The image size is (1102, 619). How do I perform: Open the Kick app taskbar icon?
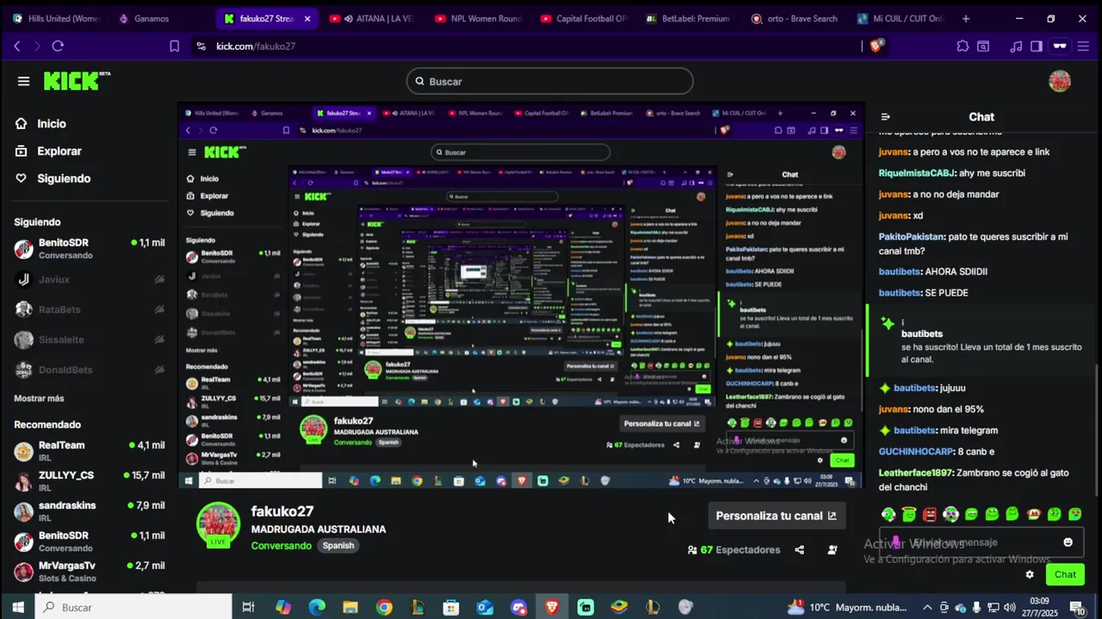tap(585, 607)
